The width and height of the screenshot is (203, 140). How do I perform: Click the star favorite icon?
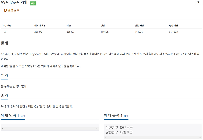(x=198, y=2)
